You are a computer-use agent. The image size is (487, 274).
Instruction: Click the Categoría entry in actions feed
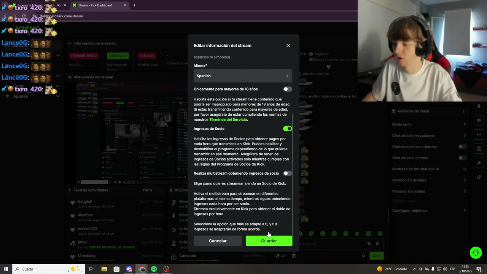[x=187, y=256]
